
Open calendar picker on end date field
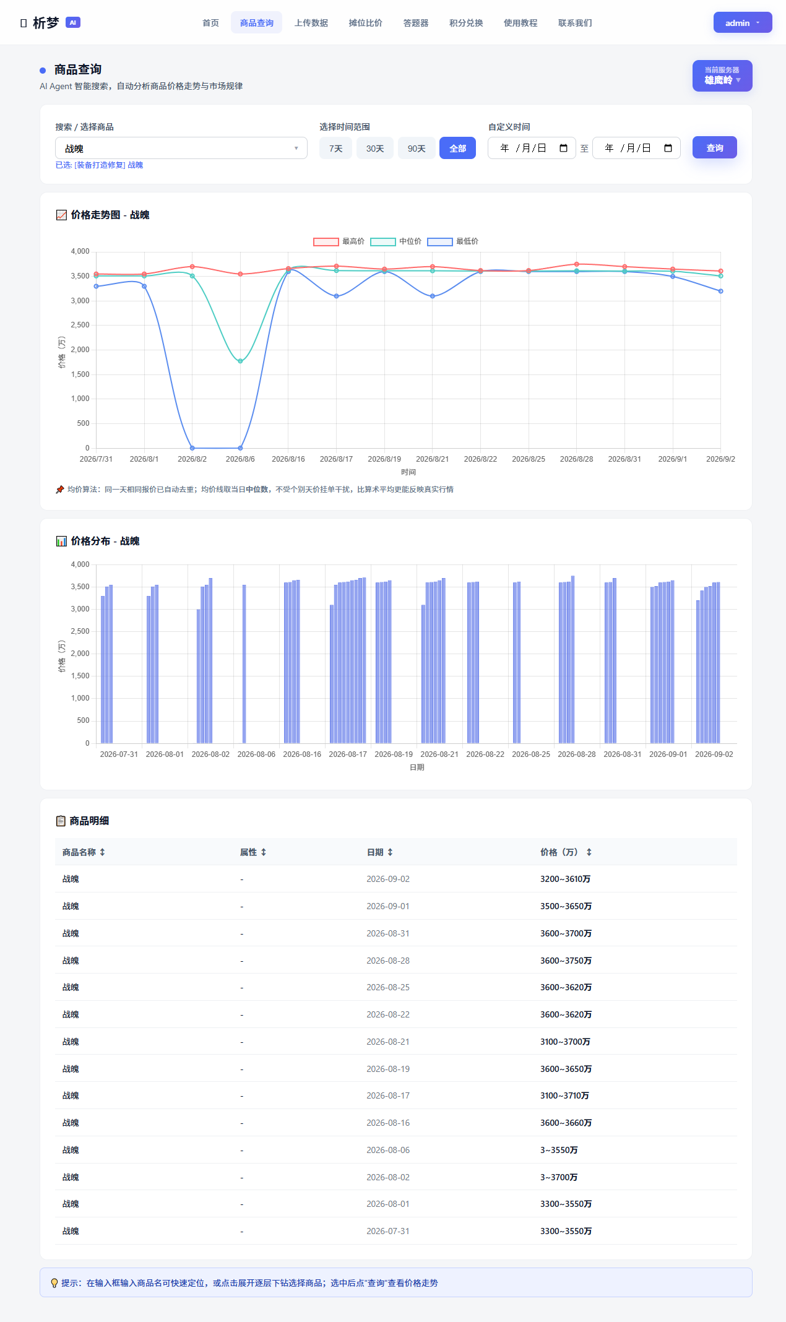coord(668,148)
